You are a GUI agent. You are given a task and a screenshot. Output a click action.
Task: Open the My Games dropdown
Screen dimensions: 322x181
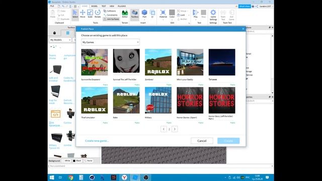(x=110, y=42)
